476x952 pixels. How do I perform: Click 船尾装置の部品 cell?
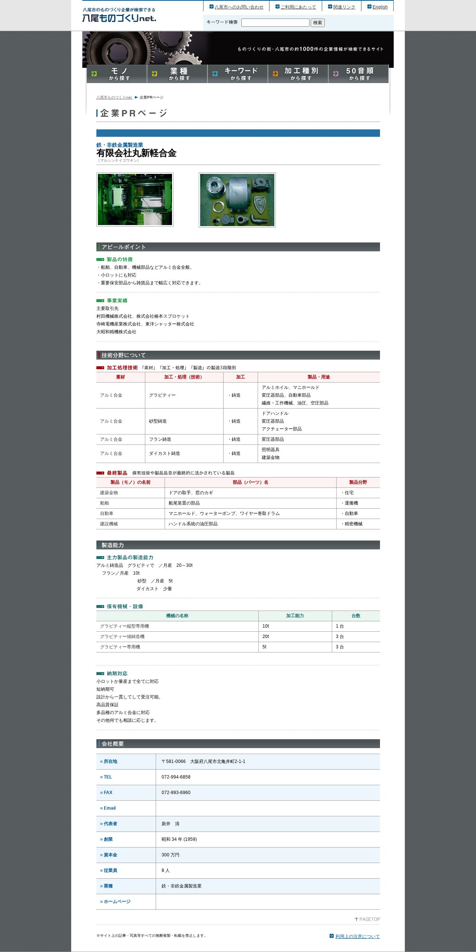tap(251, 503)
